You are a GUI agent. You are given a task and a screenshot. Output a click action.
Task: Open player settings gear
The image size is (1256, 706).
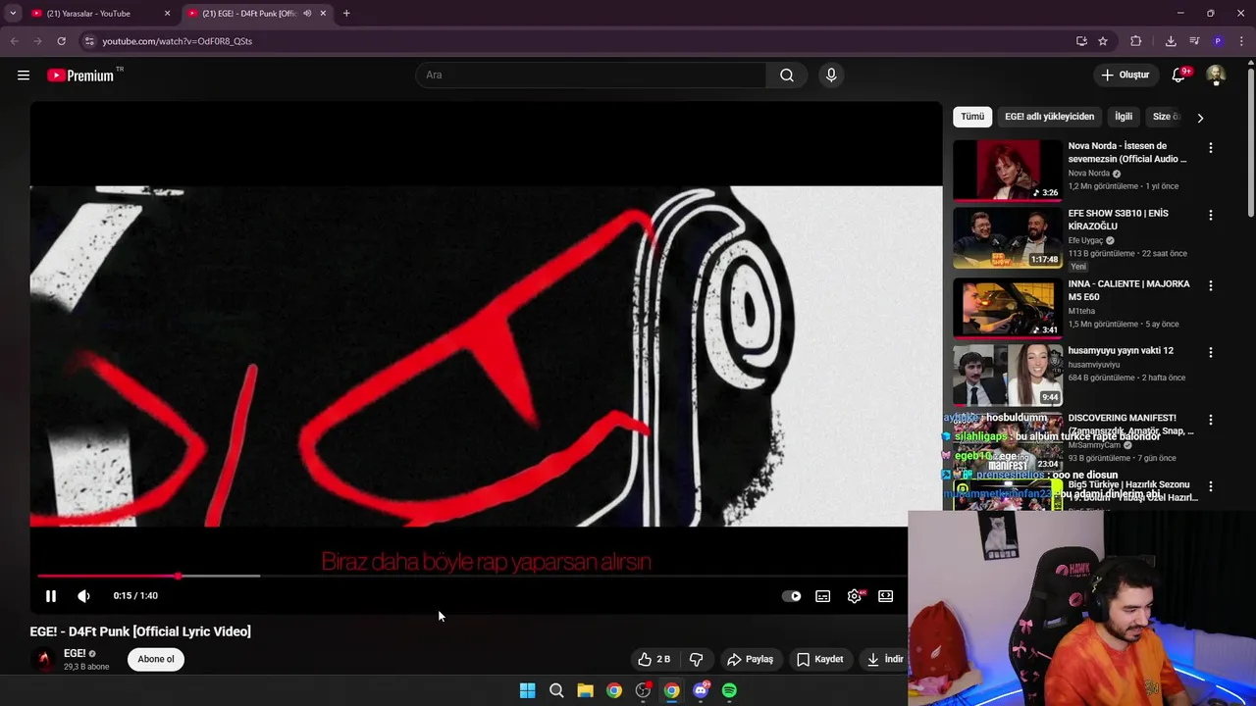(x=855, y=596)
